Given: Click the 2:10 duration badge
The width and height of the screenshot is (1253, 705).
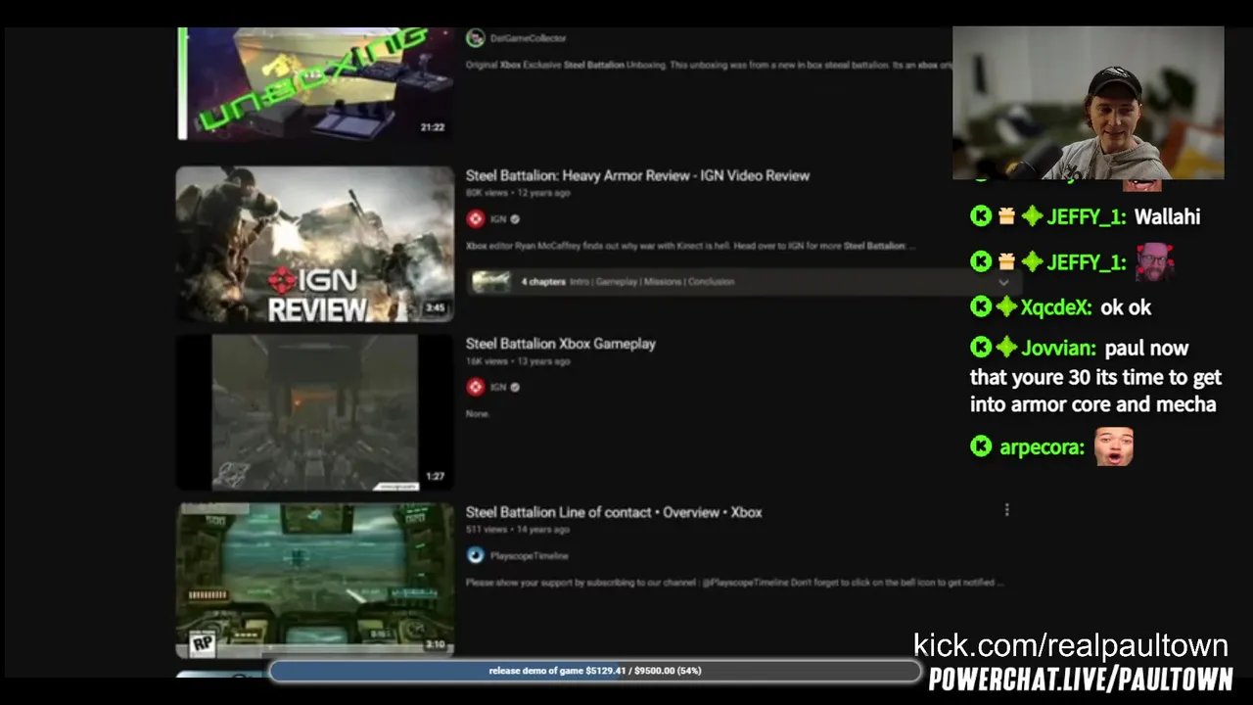Looking at the screenshot, I should coord(435,645).
